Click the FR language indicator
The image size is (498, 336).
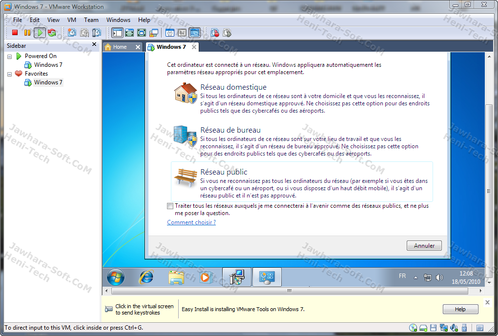pos(402,276)
